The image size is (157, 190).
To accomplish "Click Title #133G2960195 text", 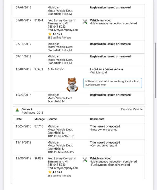I will (x=61, y=136).
